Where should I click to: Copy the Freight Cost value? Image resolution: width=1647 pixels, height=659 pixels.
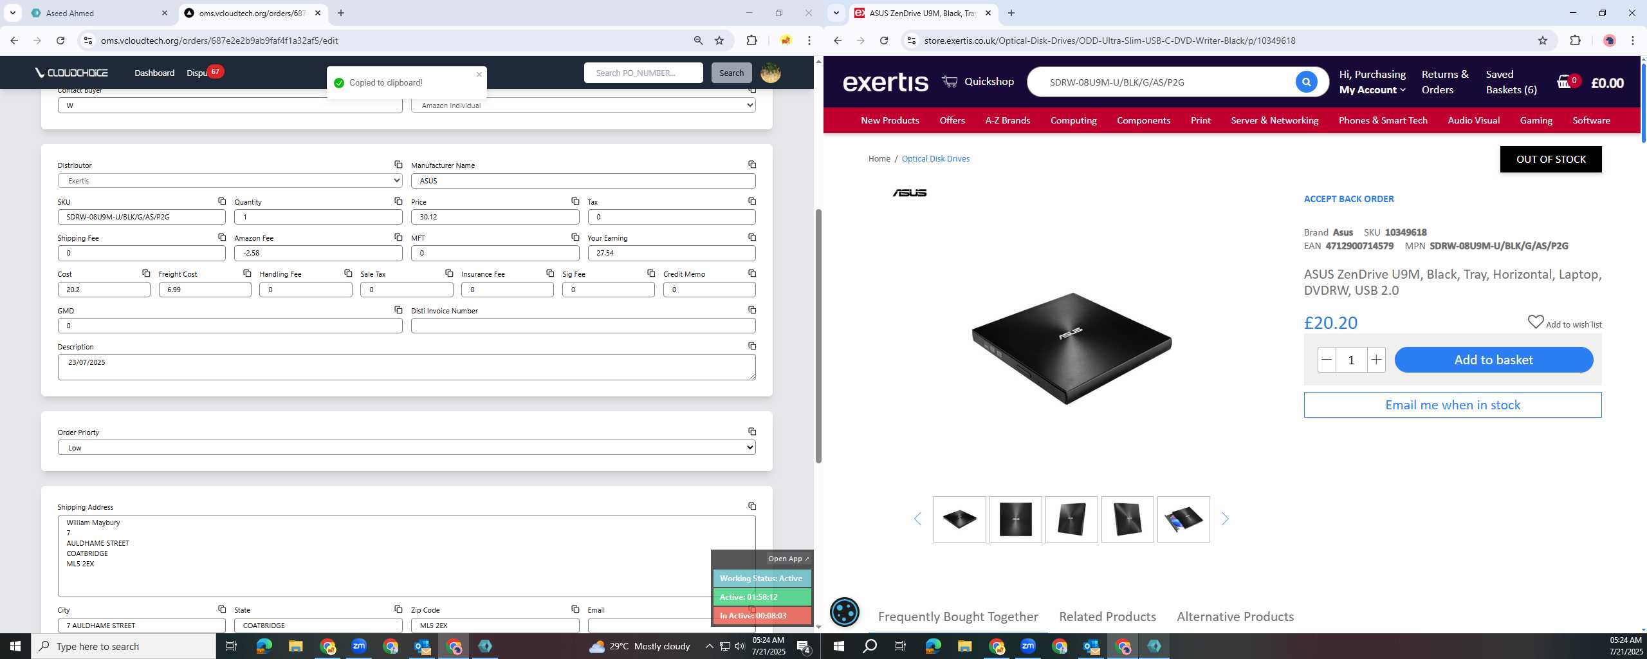pyautogui.click(x=247, y=274)
